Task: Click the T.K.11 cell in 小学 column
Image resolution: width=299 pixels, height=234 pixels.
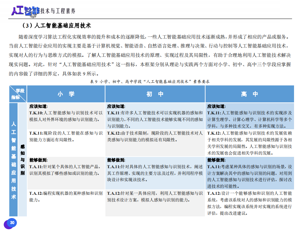Action: [x=66, y=136]
